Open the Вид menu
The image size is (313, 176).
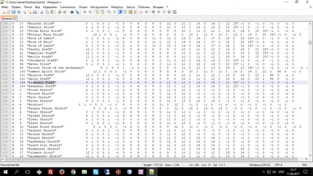coord(38,7)
